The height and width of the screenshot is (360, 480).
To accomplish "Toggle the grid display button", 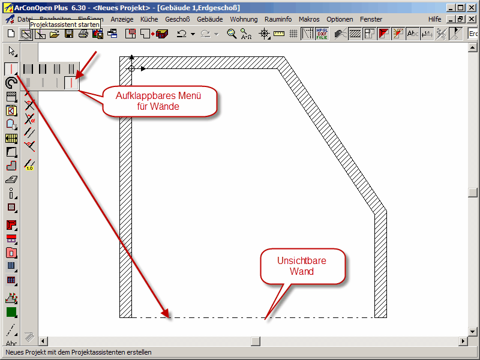I will point(293,34).
